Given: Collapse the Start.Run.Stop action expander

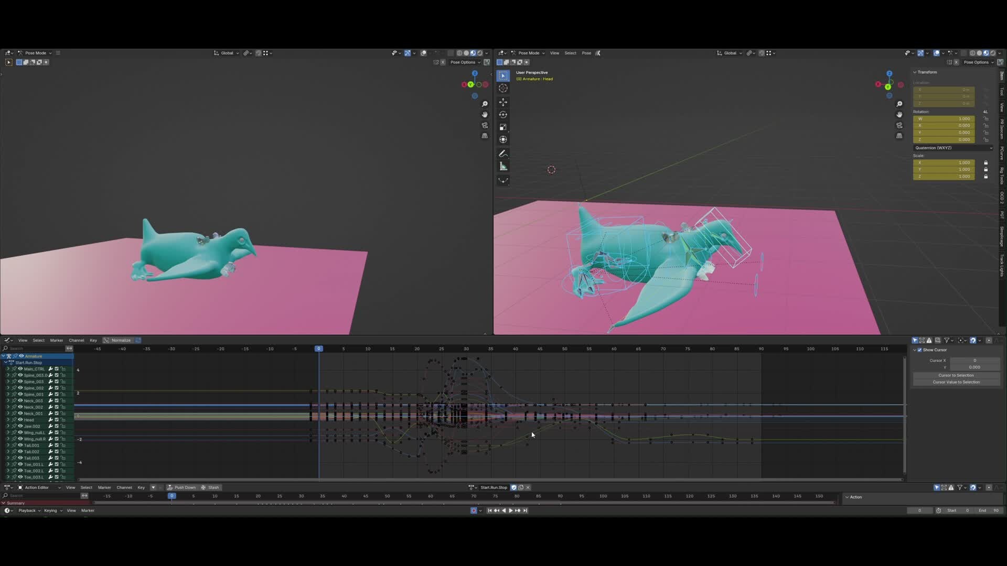Looking at the screenshot, I should coord(5,363).
